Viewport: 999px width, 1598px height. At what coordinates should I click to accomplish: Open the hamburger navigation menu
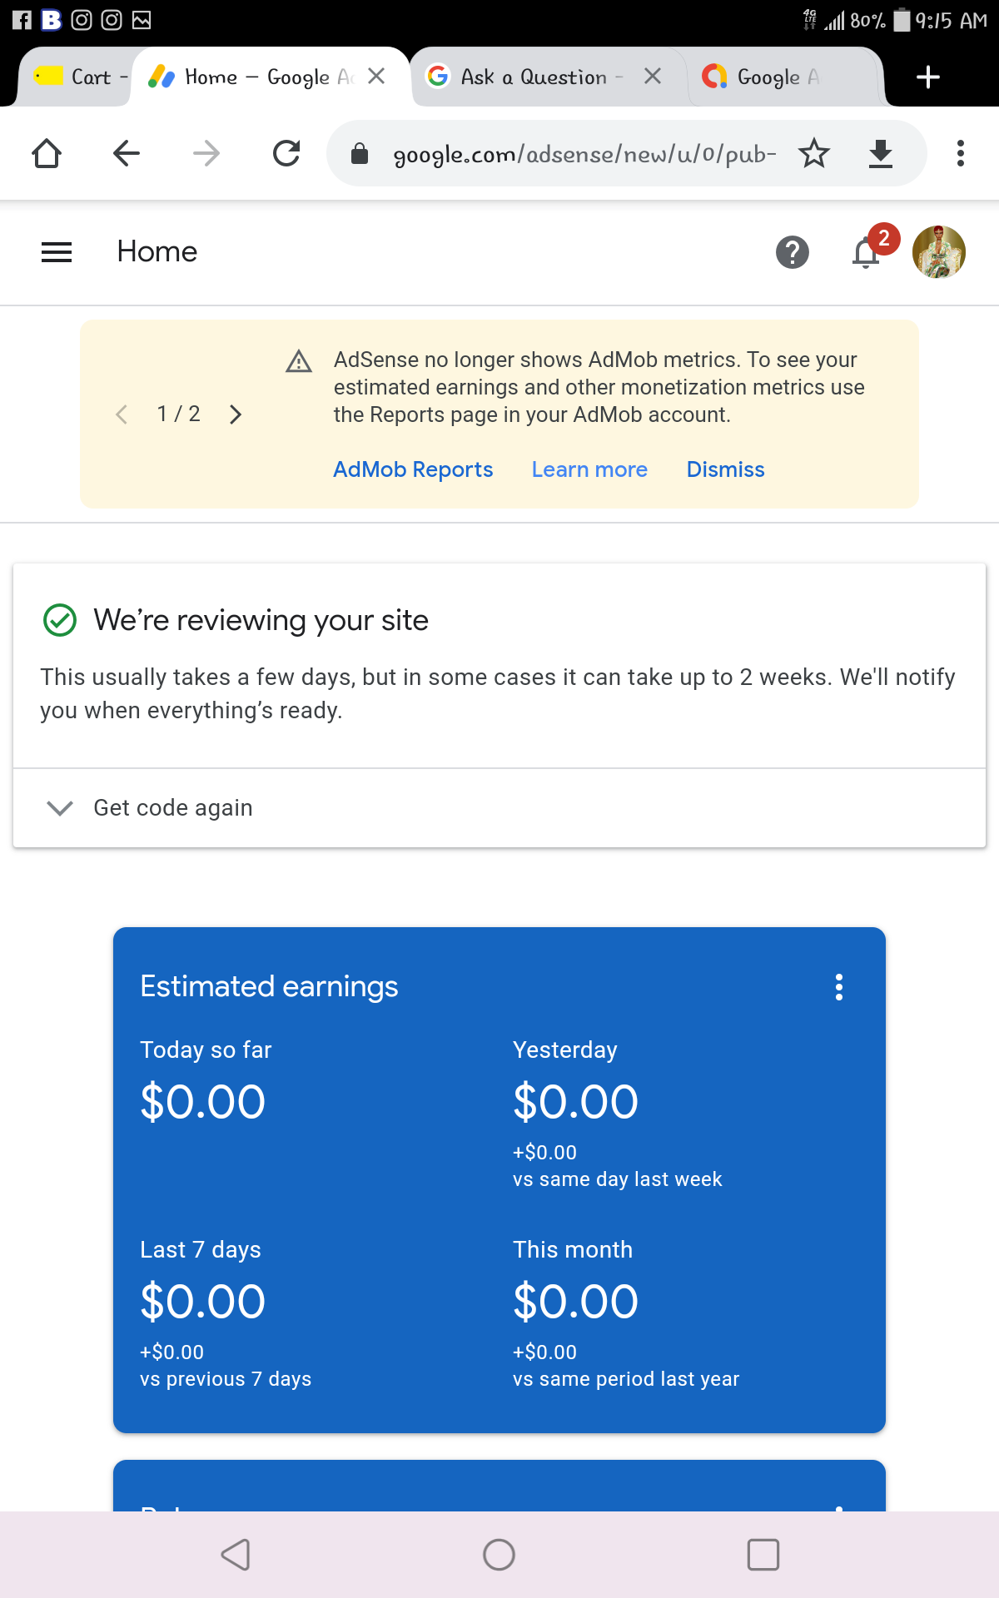pos(57,251)
